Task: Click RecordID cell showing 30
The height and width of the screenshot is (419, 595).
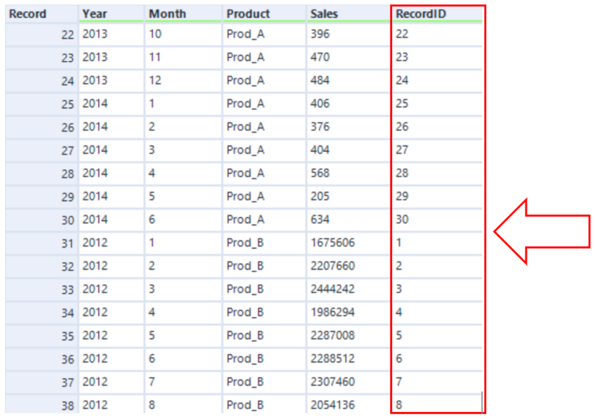Action: pyautogui.click(x=437, y=219)
